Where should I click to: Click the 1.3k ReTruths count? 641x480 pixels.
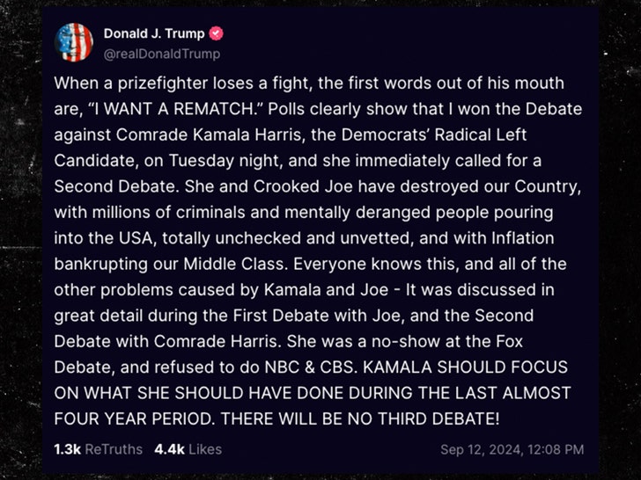pos(67,449)
